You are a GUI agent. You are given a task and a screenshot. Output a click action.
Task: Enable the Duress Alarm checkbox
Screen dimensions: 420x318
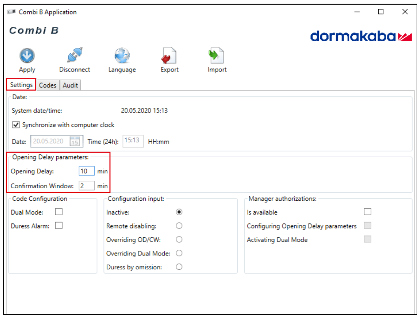(x=59, y=226)
